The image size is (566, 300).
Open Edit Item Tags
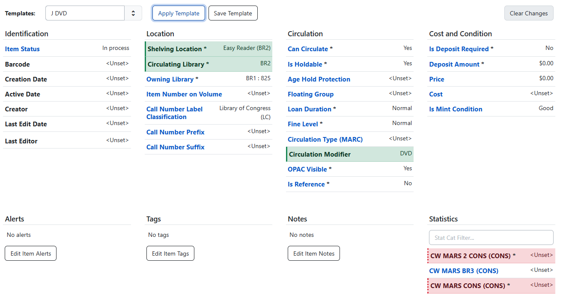coord(170,253)
